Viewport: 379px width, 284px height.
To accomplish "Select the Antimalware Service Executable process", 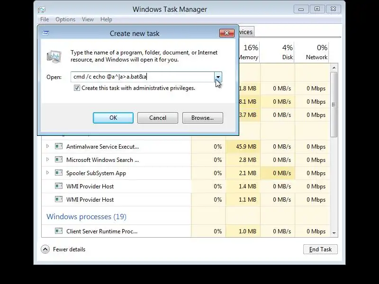I will [x=186, y=147].
